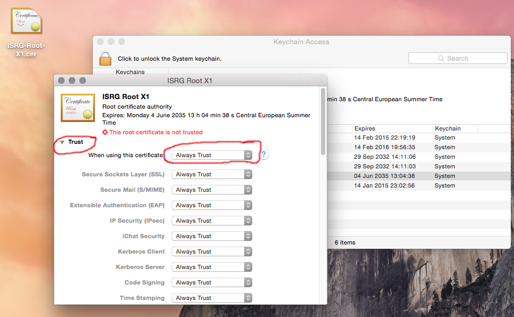Click the Keychain Access window title
Image resolution: width=514 pixels, height=317 pixels.
[x=301, y=42]
